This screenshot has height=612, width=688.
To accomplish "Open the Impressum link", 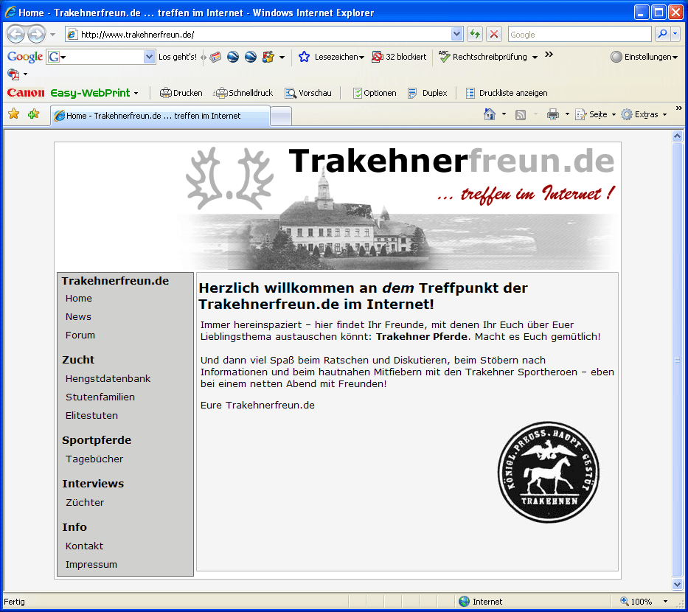I will coord(91,564).
